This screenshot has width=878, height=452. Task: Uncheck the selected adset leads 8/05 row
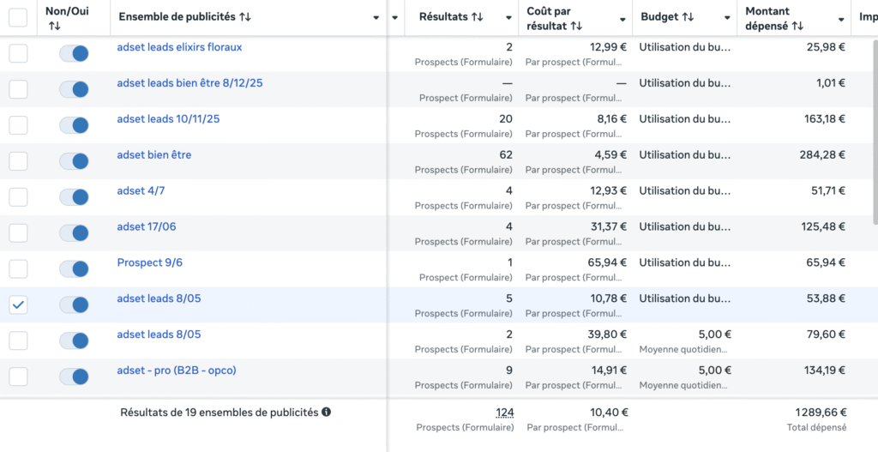pos(18,304)
